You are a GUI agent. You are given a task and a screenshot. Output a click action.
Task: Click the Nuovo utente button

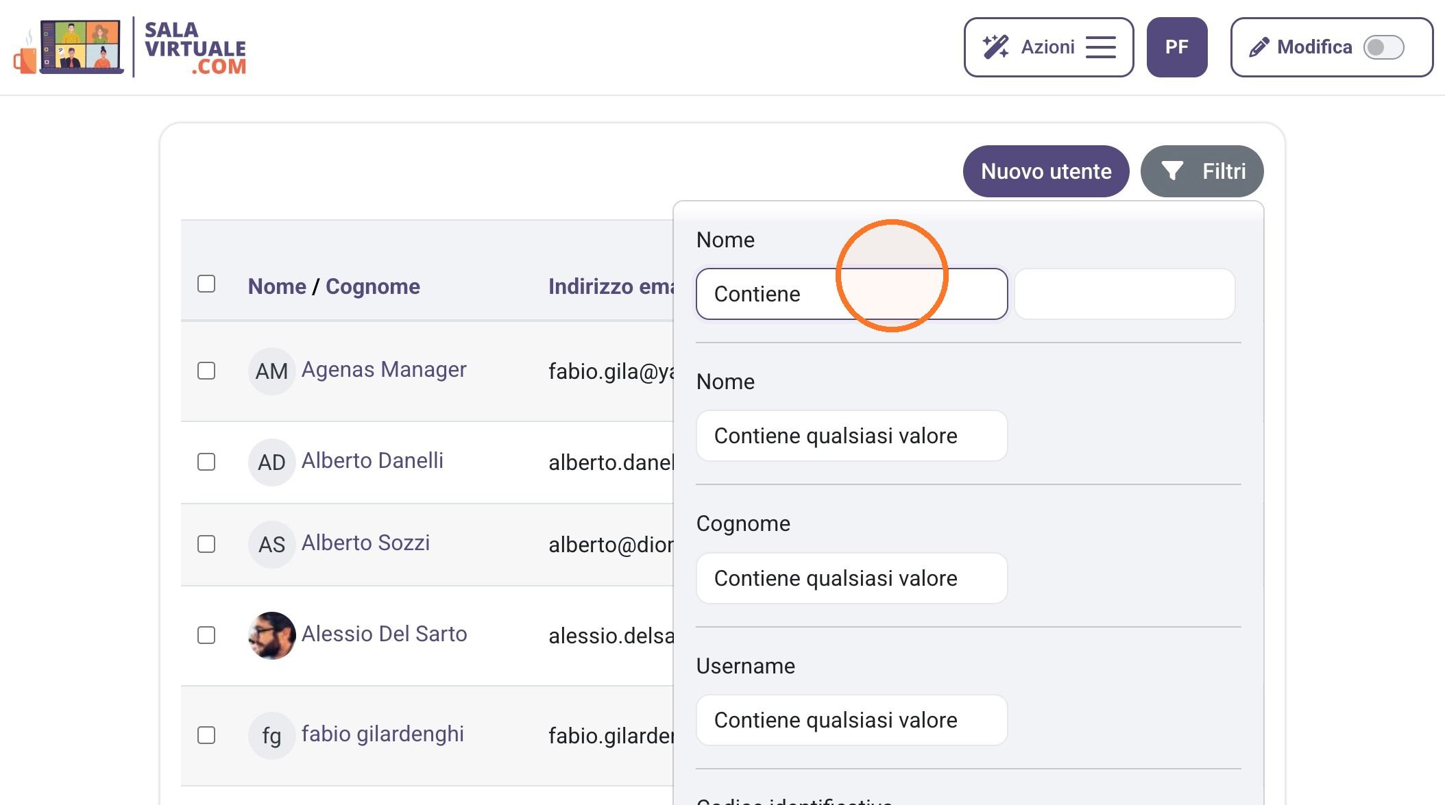[1046, 171]
